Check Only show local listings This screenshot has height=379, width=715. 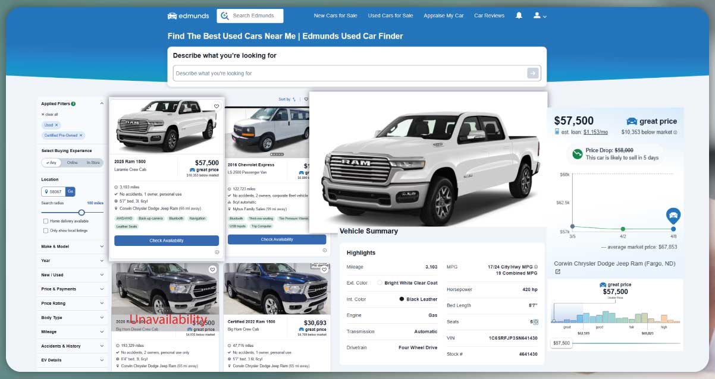tap(46, 230)
